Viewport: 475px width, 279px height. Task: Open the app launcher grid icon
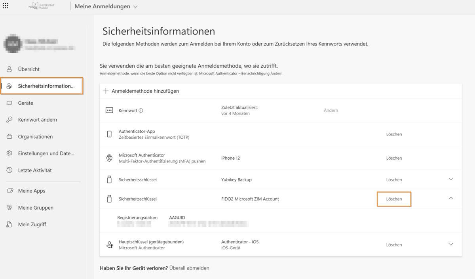[x=6, y=6]
